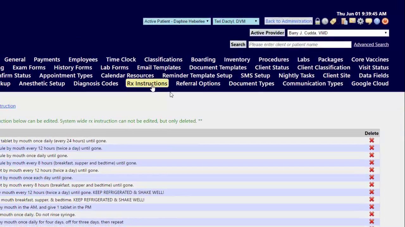This screenshot has height=227, width=405.
Task: Open the Data Fields tab
Action: click(374, 76)
